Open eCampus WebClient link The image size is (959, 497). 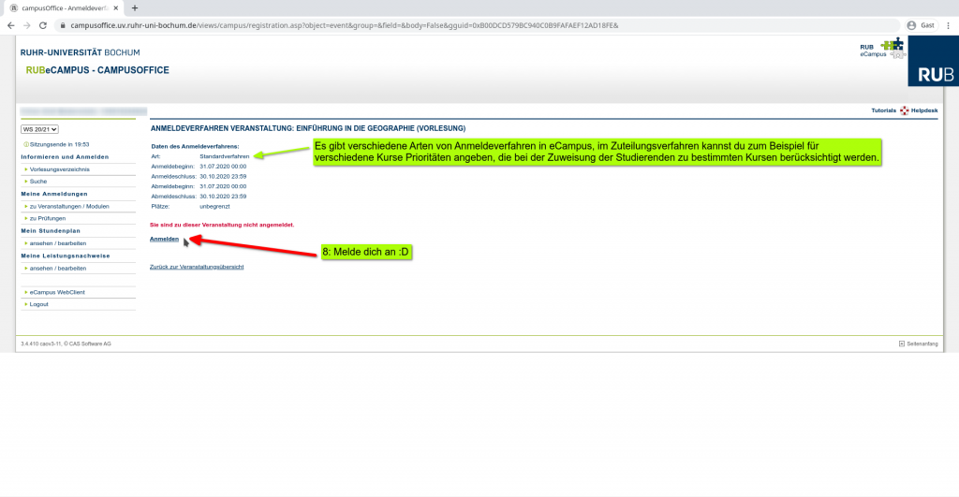point(57,292)
